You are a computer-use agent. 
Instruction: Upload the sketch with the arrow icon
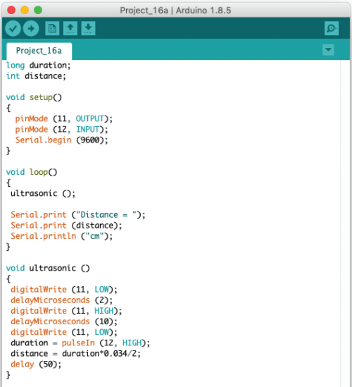[31, 29]
